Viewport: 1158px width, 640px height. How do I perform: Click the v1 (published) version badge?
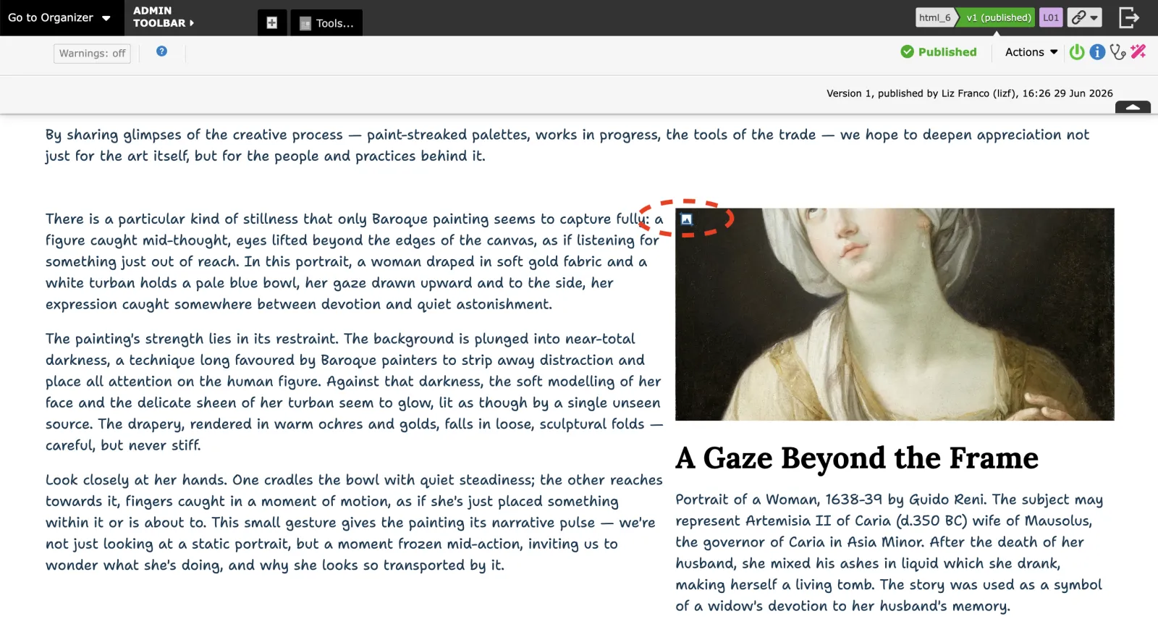997,17
